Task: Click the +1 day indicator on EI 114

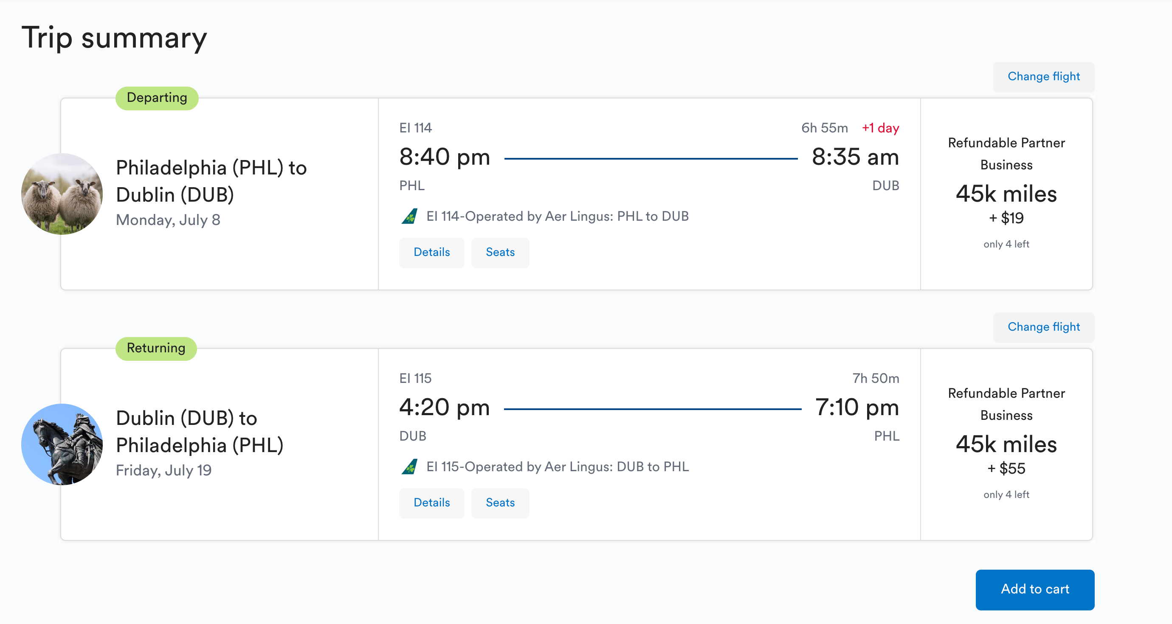Action: click(x=880, y=128)
